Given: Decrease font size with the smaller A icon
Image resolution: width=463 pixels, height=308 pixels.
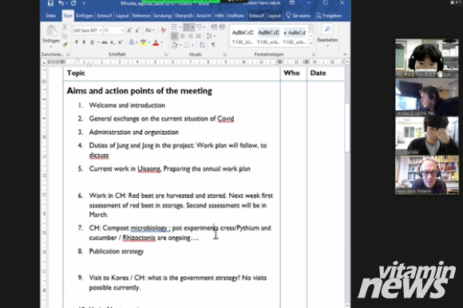Looking at the screenshot, I should 137,30.
